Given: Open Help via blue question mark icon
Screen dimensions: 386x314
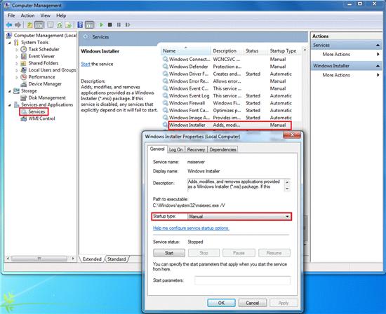Looking at the screenshot, I should (x=80, y=25).
